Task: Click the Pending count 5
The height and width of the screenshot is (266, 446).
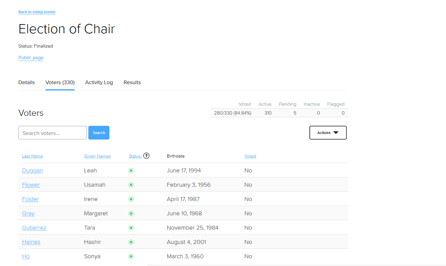Action: point(295,113)
